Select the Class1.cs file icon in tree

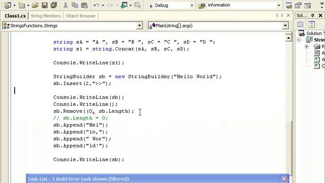[317, 66]
